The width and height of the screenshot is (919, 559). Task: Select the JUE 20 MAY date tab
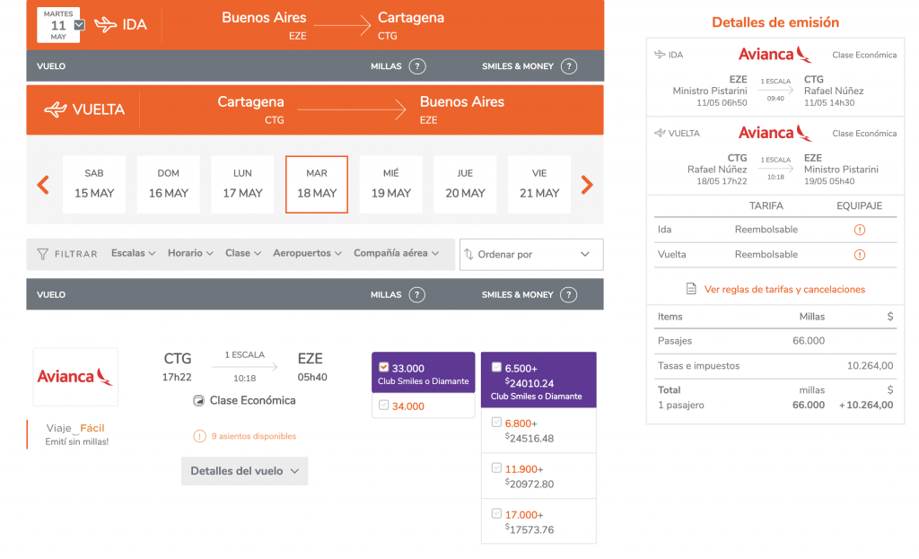[x=466, y=185]
